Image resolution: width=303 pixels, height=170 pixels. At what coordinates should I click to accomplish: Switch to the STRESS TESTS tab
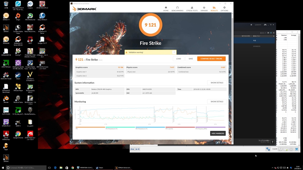[x=192, y=9]
